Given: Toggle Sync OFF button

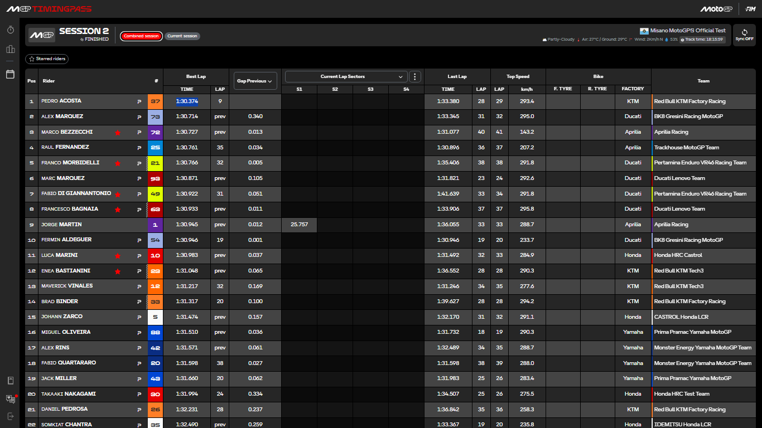Looking at the screenshot, I should coord(744,35).
